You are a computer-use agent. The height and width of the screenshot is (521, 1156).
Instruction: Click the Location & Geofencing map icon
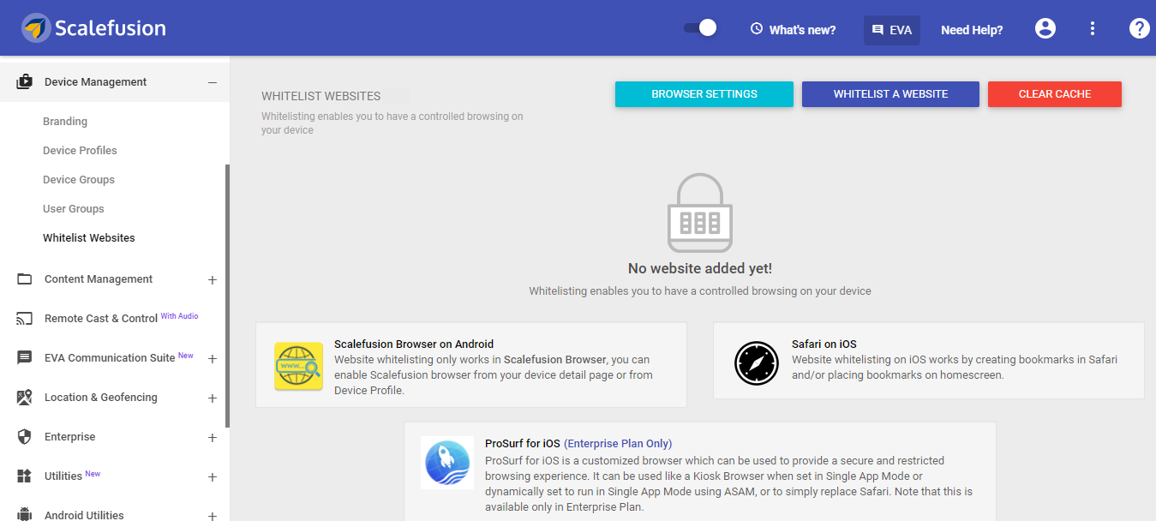pos(25,398)
